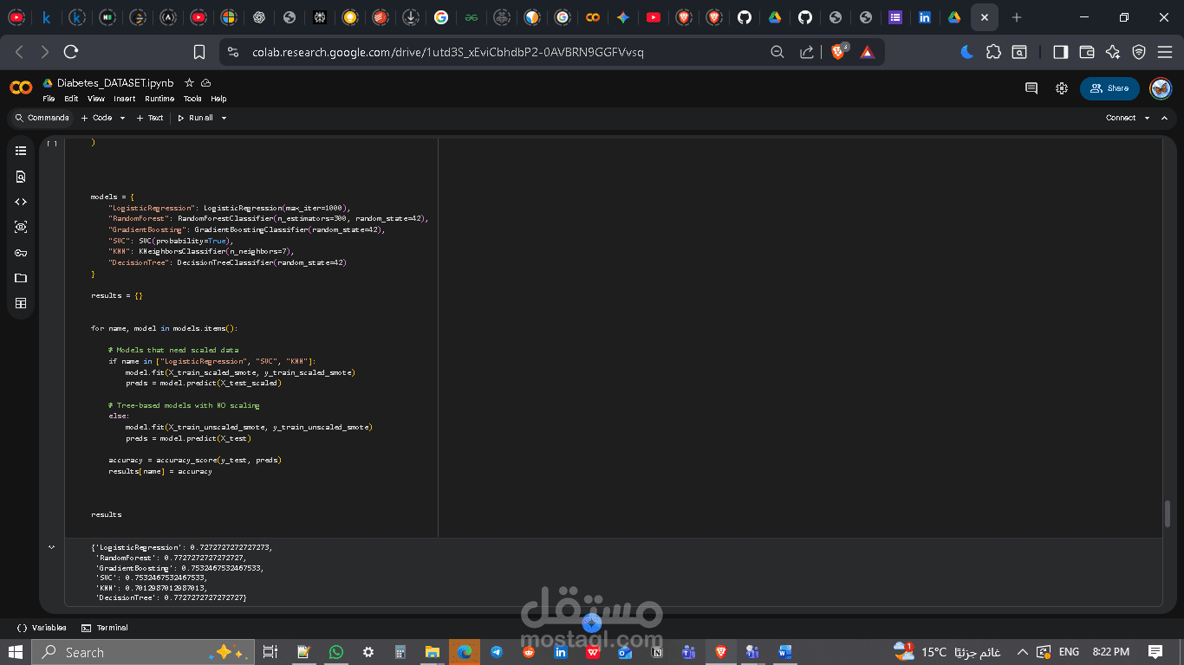This screenshot has height=665, width=1184.
Task: Click the Colab CO logo
Action: point(21,87)
